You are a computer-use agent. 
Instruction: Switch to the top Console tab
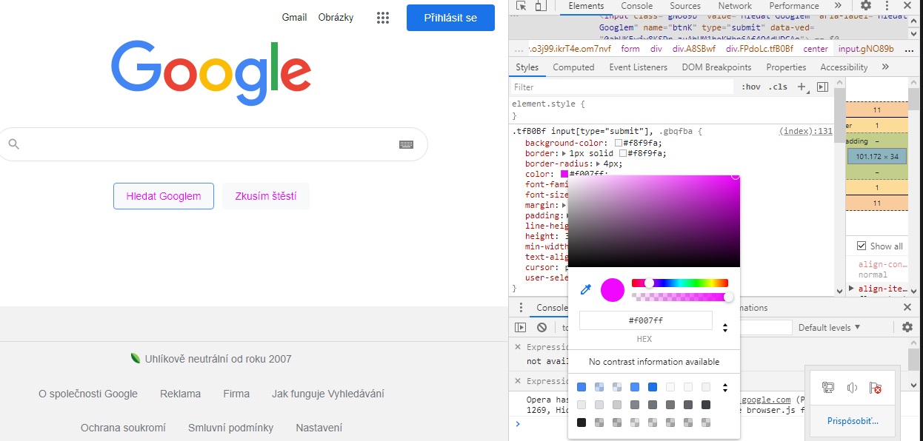(x=637, y=6)
